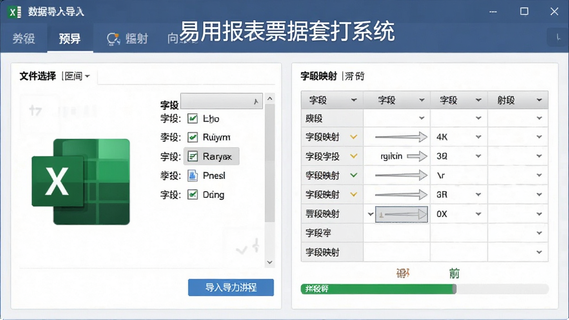The width and height of the screenshot is (569, 320).
Task: Toggle the Ruiym checkbox
Action: point(192,137)
